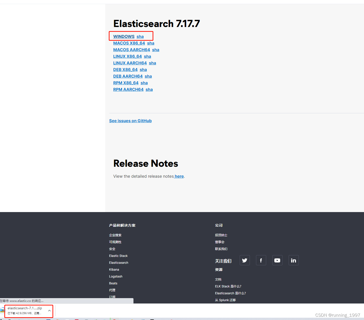Open the sha checksum for the WINDOWS build

[140, 36]
